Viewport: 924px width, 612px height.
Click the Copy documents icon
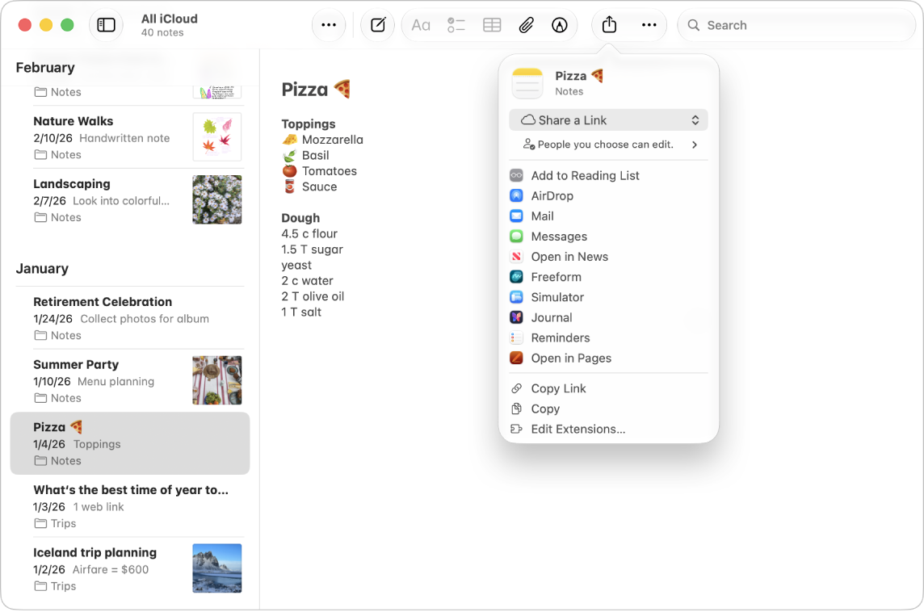point(516,409)
